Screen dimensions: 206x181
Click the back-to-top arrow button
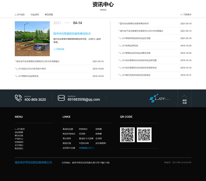coord(185,99)
